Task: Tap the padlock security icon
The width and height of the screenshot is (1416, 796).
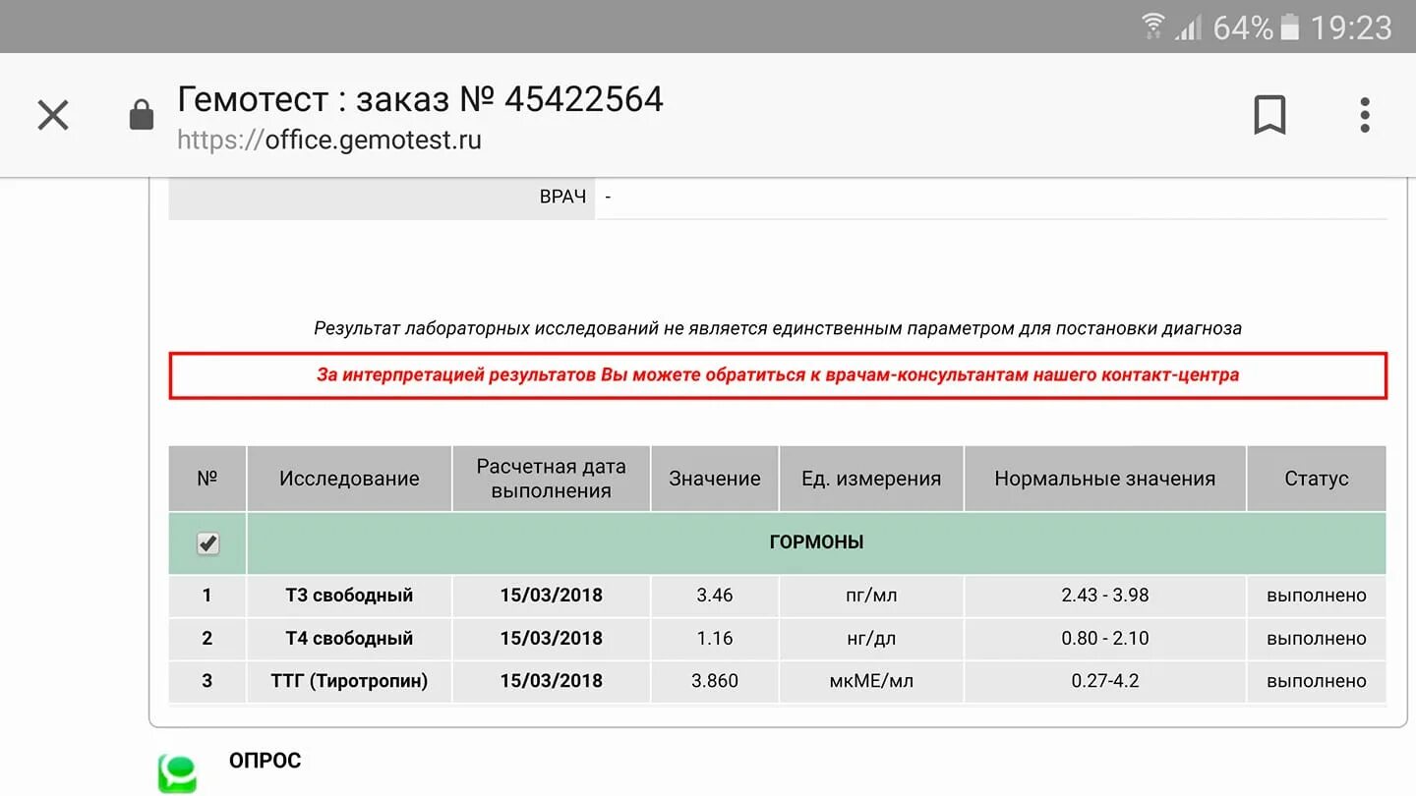Action: click(142, 116)
